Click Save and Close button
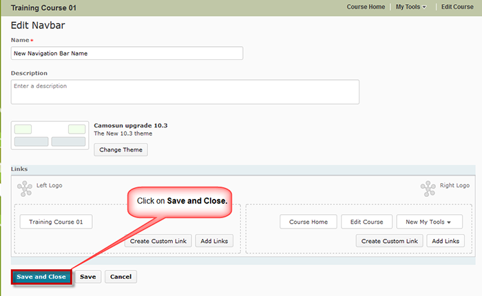The width and height of the screenshot is (482, 296). tap(41, 277)
